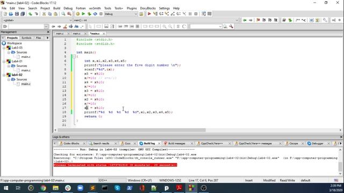Collapse the Lab3-05 project node
This screenshot has height=193, width=344.
[4, 48]
